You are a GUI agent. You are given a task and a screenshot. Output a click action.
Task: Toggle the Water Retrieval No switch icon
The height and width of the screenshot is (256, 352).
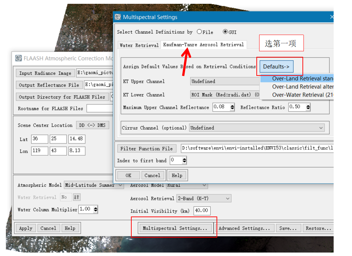(77, 197)
